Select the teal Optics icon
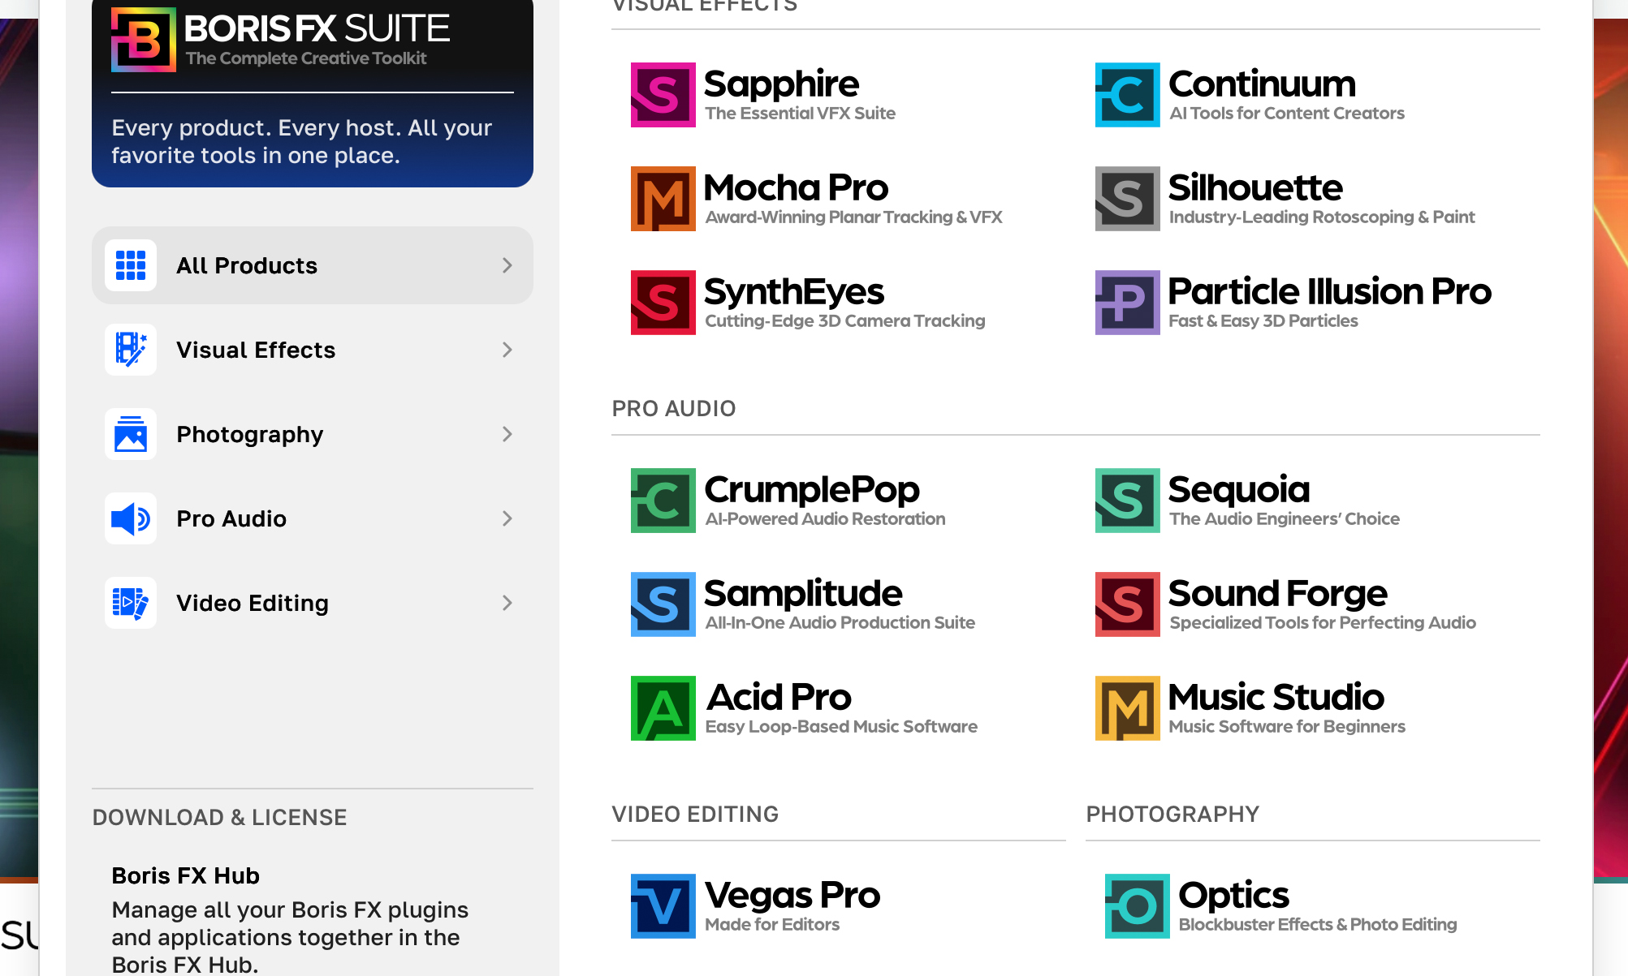1628x976 pixels. [1137, 906]
